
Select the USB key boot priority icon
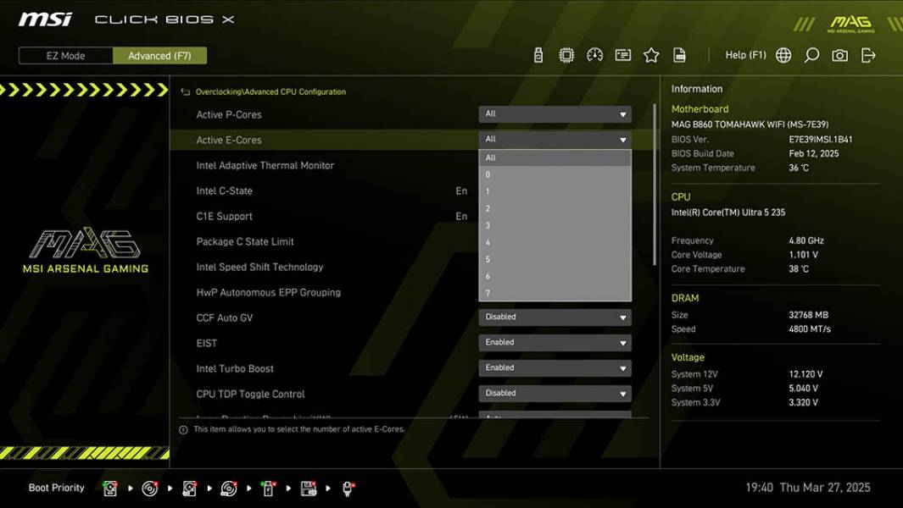click(x=269, y=489)
